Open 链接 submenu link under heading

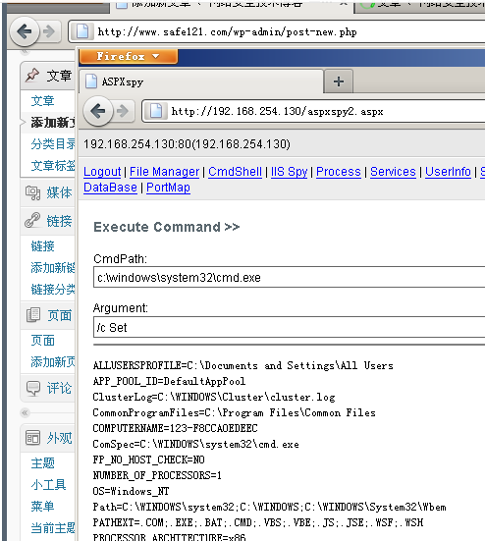(43, 246)
